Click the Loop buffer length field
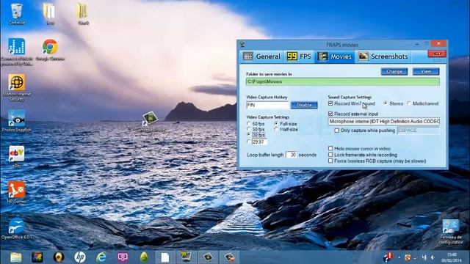Viewport: 470px width, 264px height. 291,155
